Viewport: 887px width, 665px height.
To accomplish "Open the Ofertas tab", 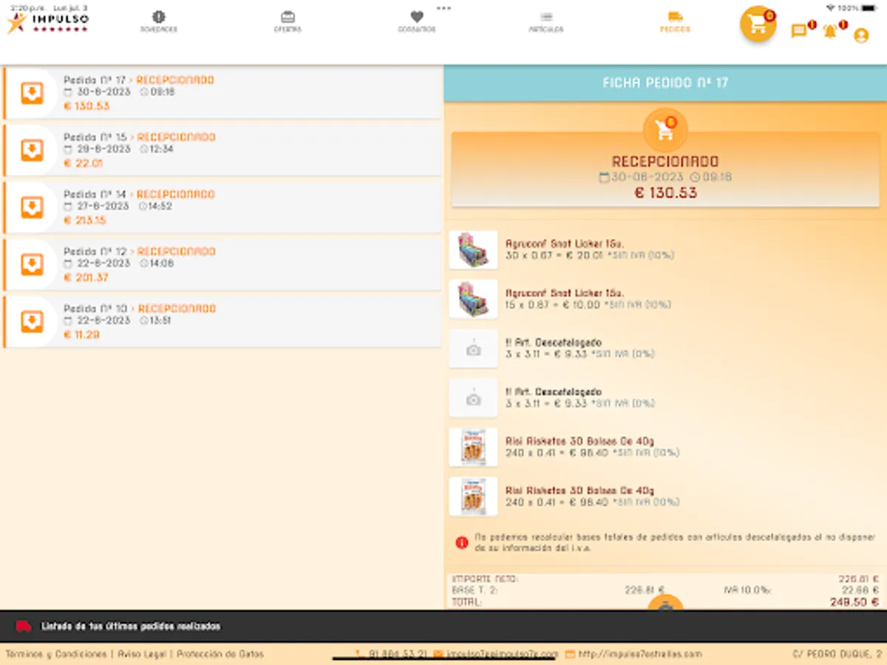I will (x=288, y=22).
